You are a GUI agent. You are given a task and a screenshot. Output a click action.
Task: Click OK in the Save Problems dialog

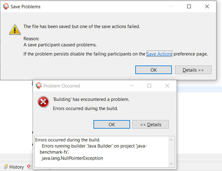pos(154,70)
